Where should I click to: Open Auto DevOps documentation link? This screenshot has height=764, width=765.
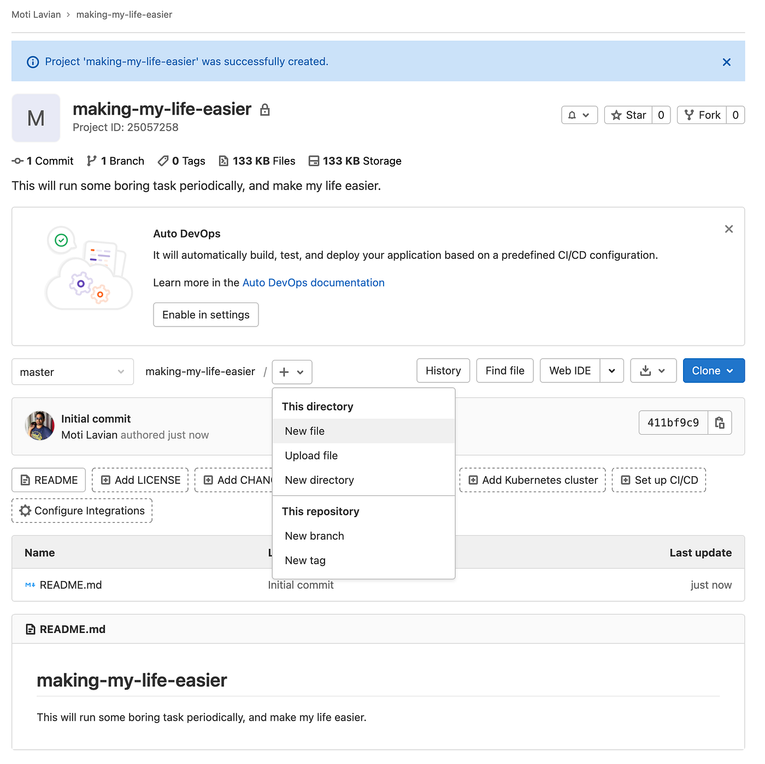click(314, 283)
